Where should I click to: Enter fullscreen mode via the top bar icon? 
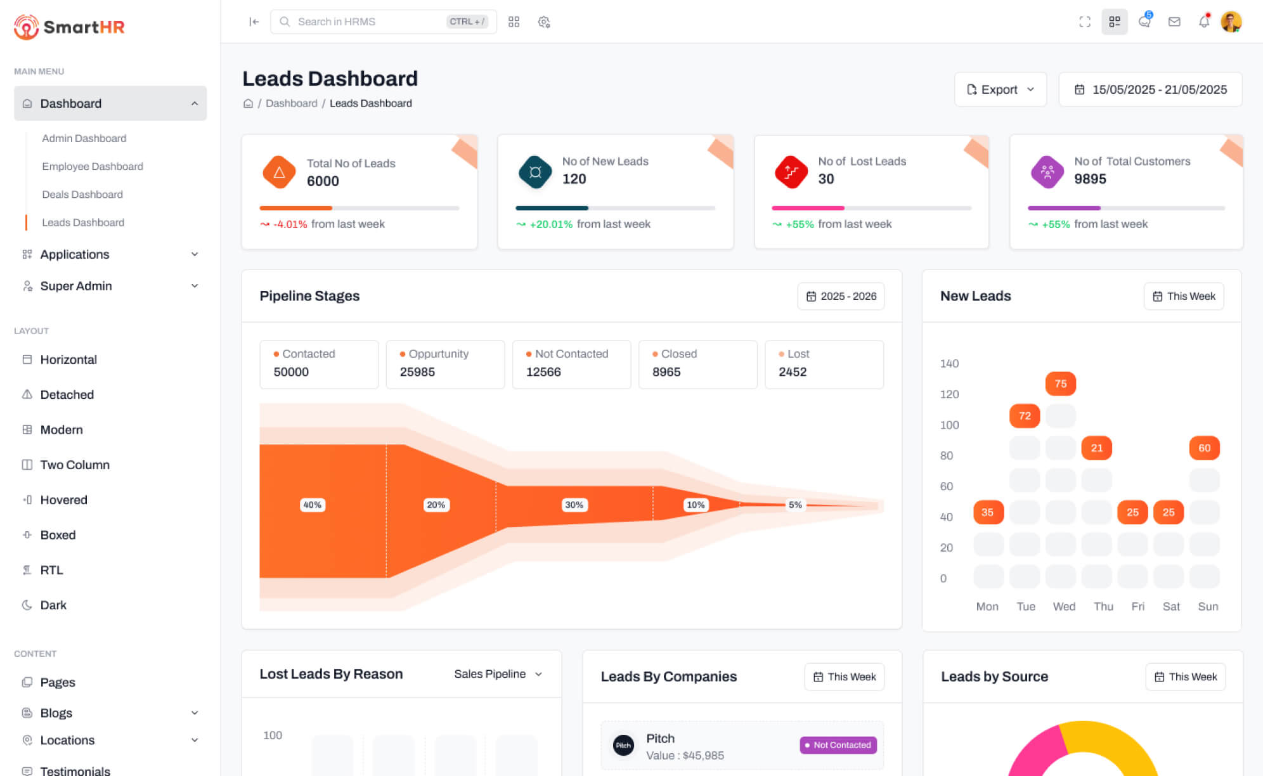[1084, 22]
